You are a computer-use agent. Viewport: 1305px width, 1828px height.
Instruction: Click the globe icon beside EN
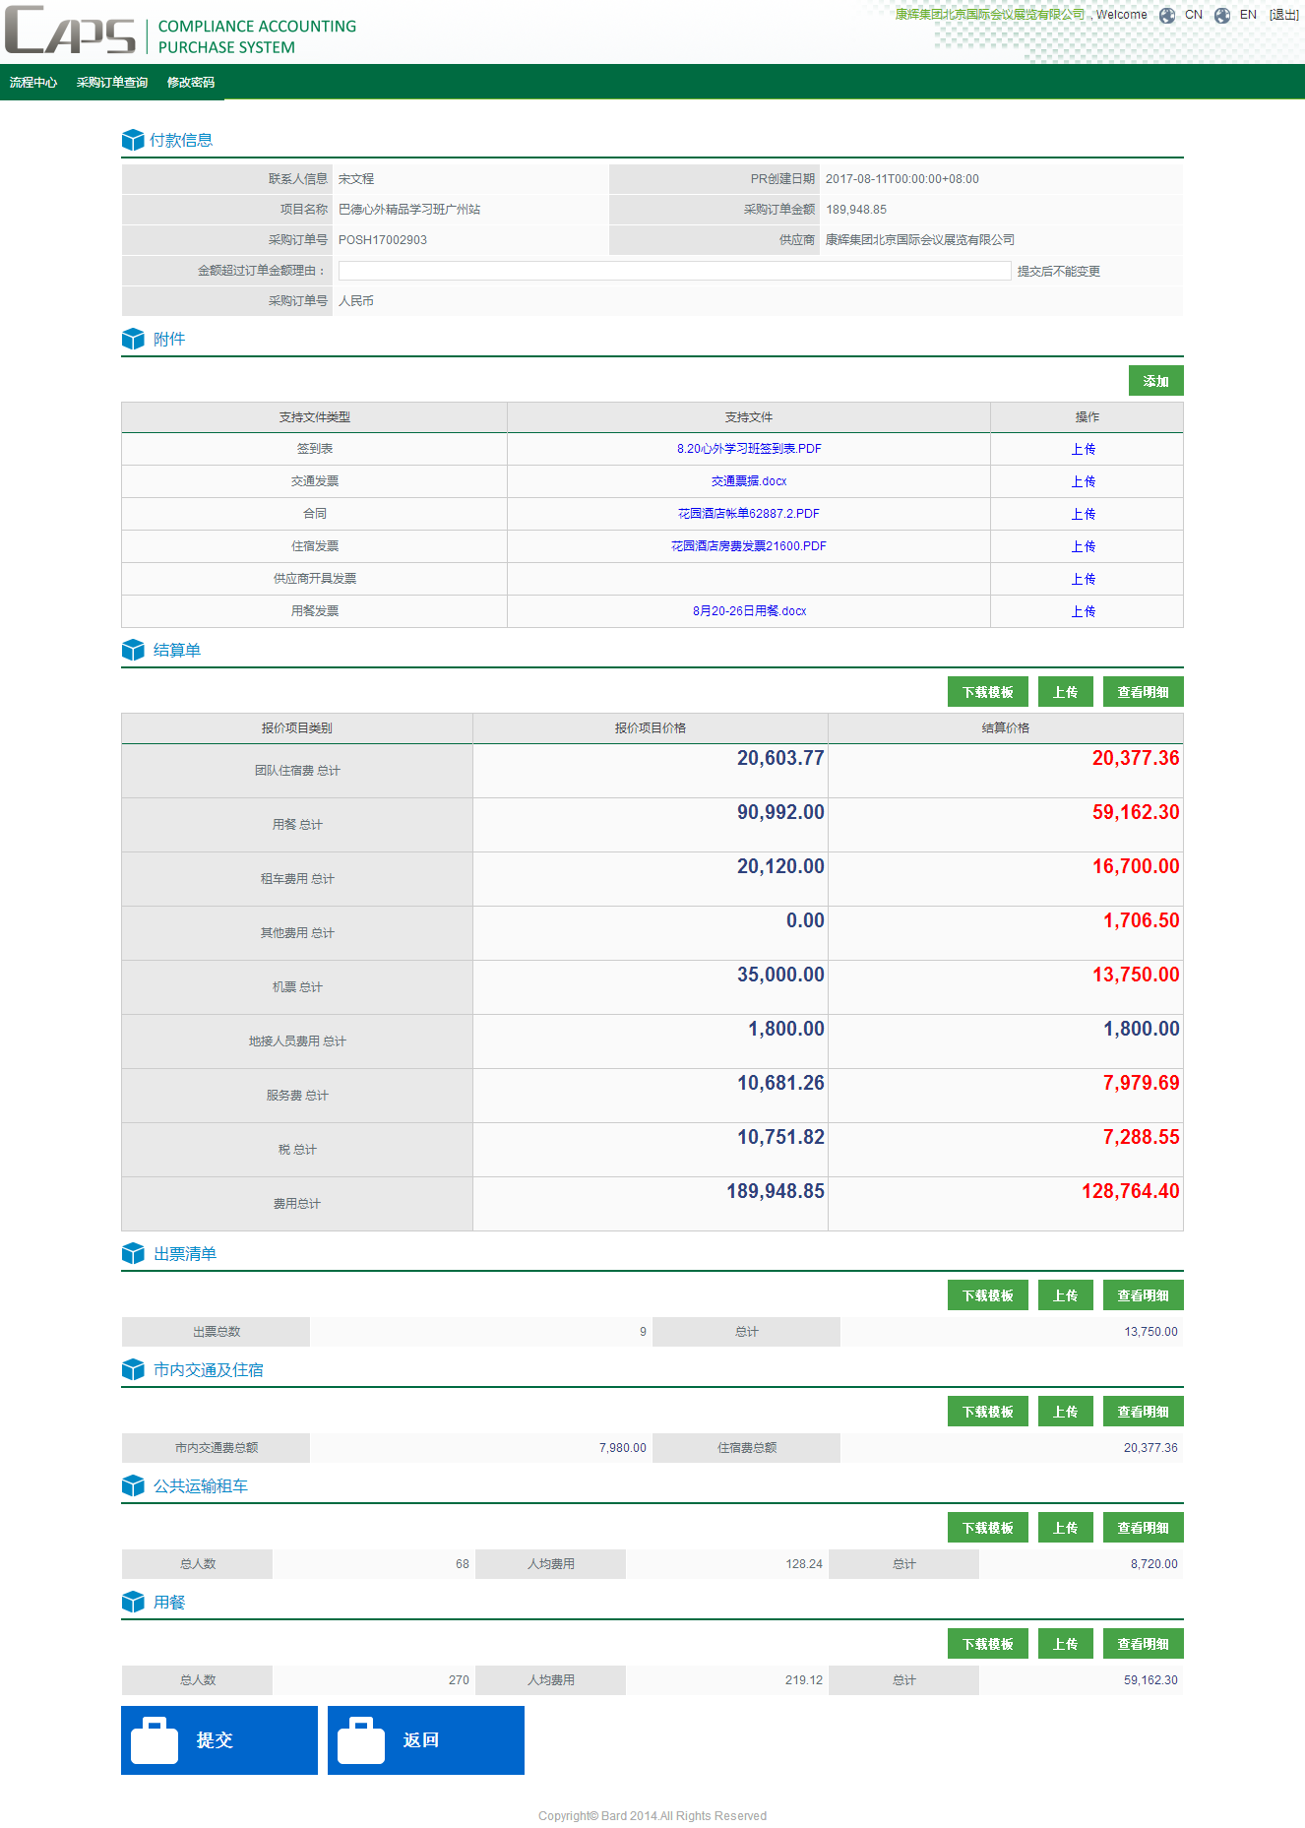pos(1222,15)
